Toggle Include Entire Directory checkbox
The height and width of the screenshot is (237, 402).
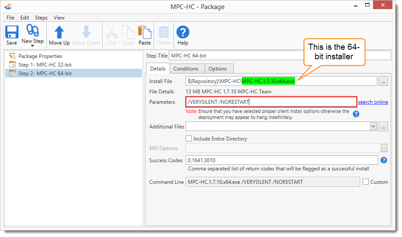189,139
